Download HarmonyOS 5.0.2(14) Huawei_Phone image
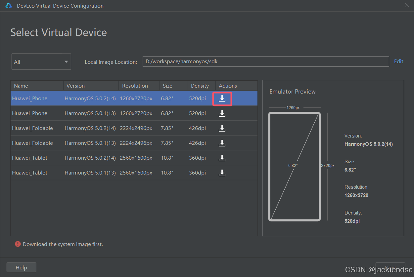414x277 pixels. pos(222,99)
